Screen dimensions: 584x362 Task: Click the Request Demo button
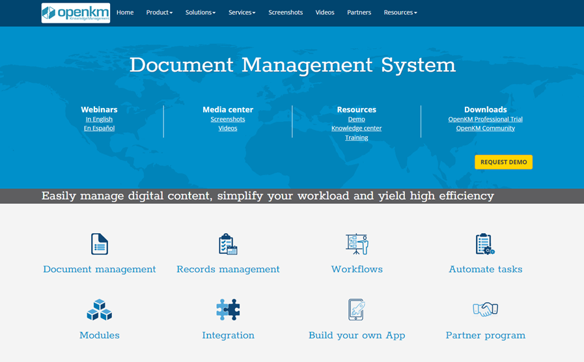tap(503, 162)
